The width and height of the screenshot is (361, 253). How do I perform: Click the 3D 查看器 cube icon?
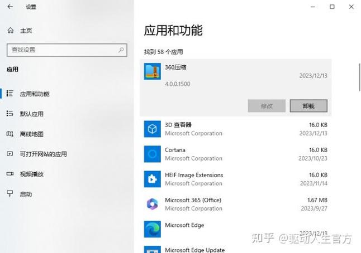click(153, 129)
